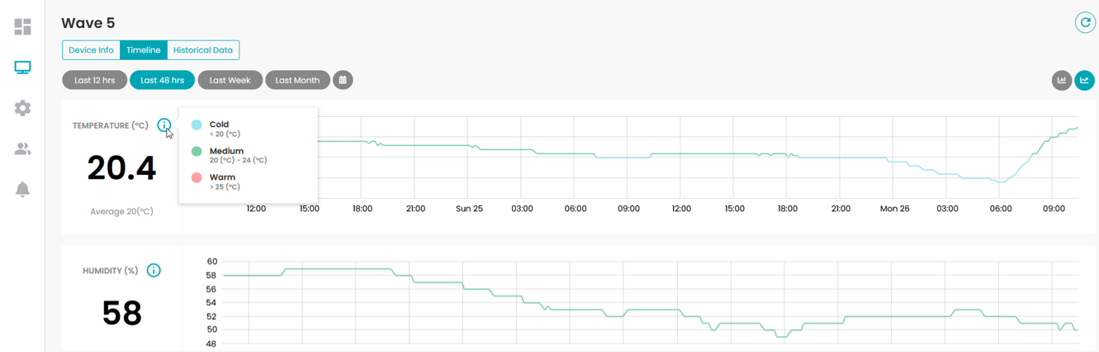Viewport: 1099px width, 352px height.
Task: Open the calendar date picker icon
Action: 343,80
